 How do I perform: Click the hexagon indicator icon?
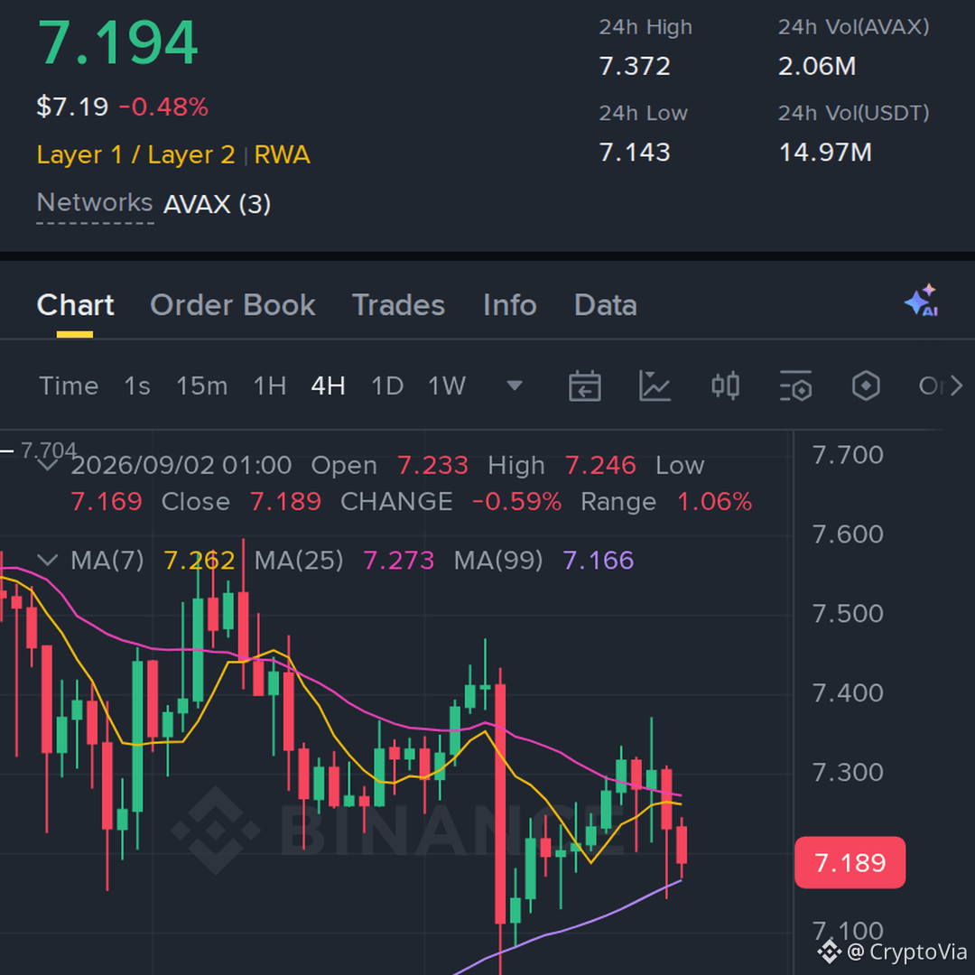click(x=866, y=386)
